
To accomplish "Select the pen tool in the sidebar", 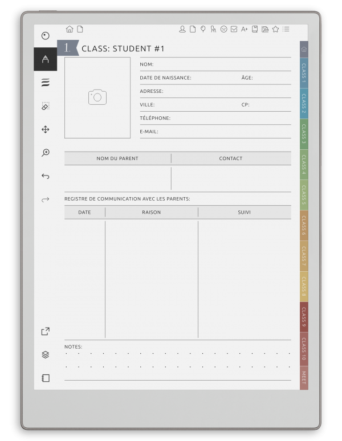I will (45, 59).
